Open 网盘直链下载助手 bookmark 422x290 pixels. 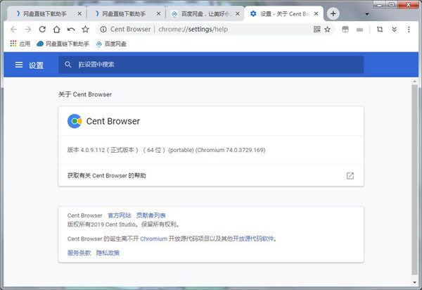63,44
